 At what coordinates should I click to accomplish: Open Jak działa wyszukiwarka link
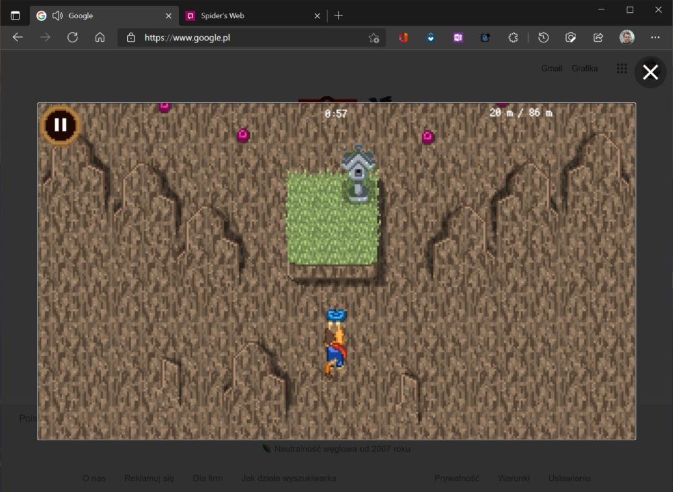[x=289, y=479]
